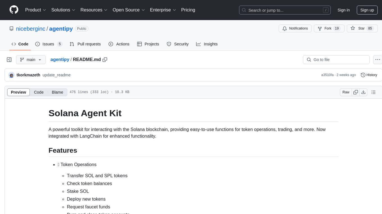Open the GitHub homepage logo
This screenshot has height=214, width=382.
pos(14,10)
